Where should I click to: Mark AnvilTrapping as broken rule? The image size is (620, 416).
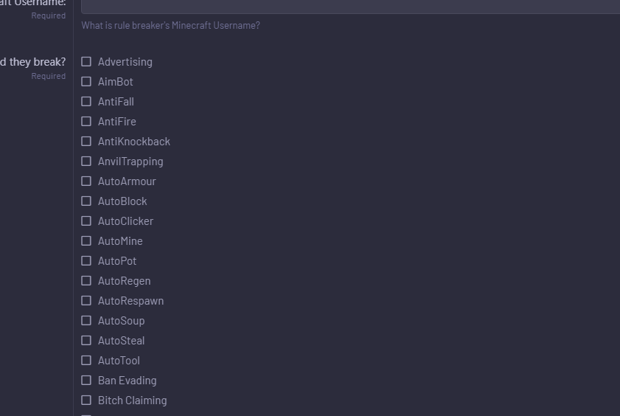tap(86, 162)
